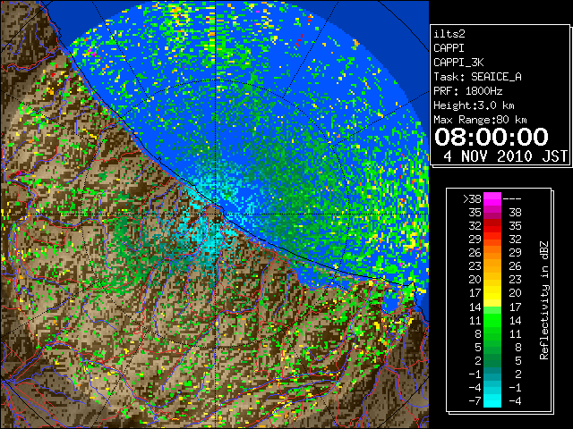Viewport: 573px width, 429px height.
Task: Click the 'Height:3.0 km' text
Action: (474, 105)
